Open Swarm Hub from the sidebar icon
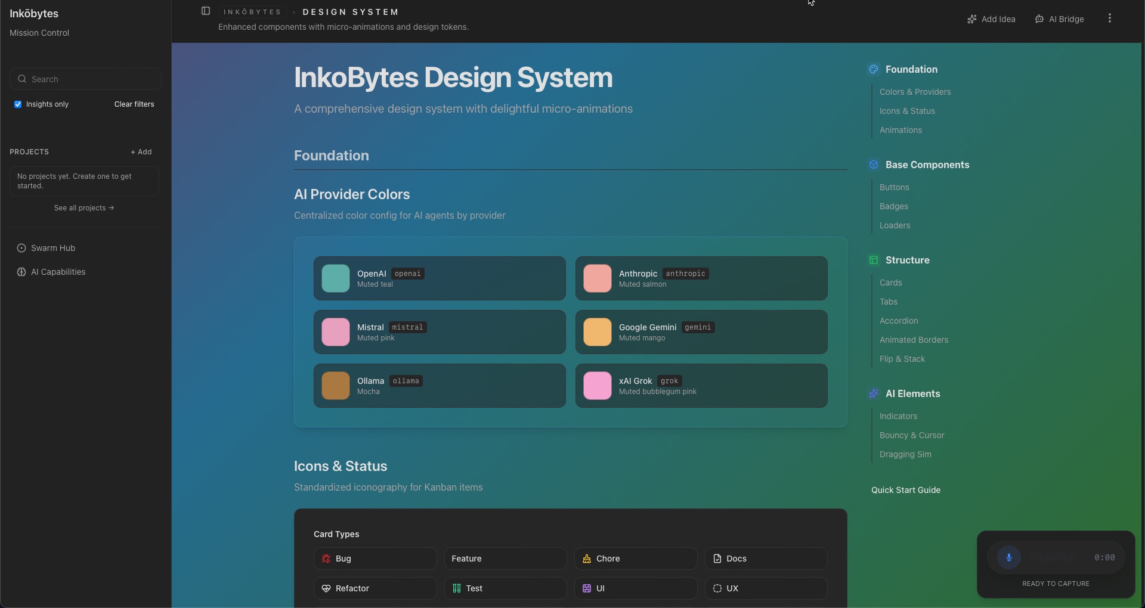Screen dimensions: 1145x608 point(22,248)
